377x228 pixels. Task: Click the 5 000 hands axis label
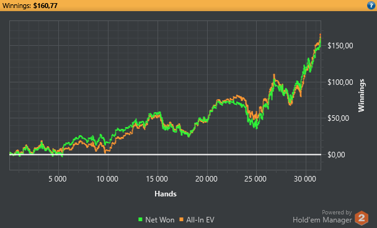click(58, 179)
